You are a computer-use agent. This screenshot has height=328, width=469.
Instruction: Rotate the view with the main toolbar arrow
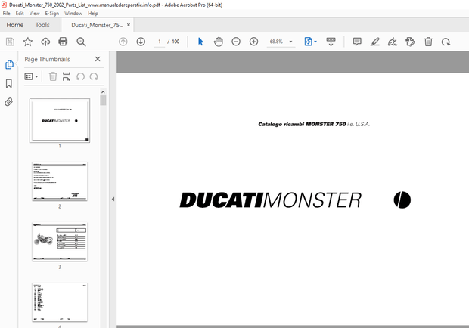(446, 42)
